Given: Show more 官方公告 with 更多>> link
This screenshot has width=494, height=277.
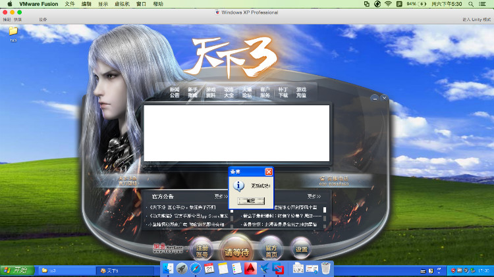Looking at the screenshot, I should point(221,196).
